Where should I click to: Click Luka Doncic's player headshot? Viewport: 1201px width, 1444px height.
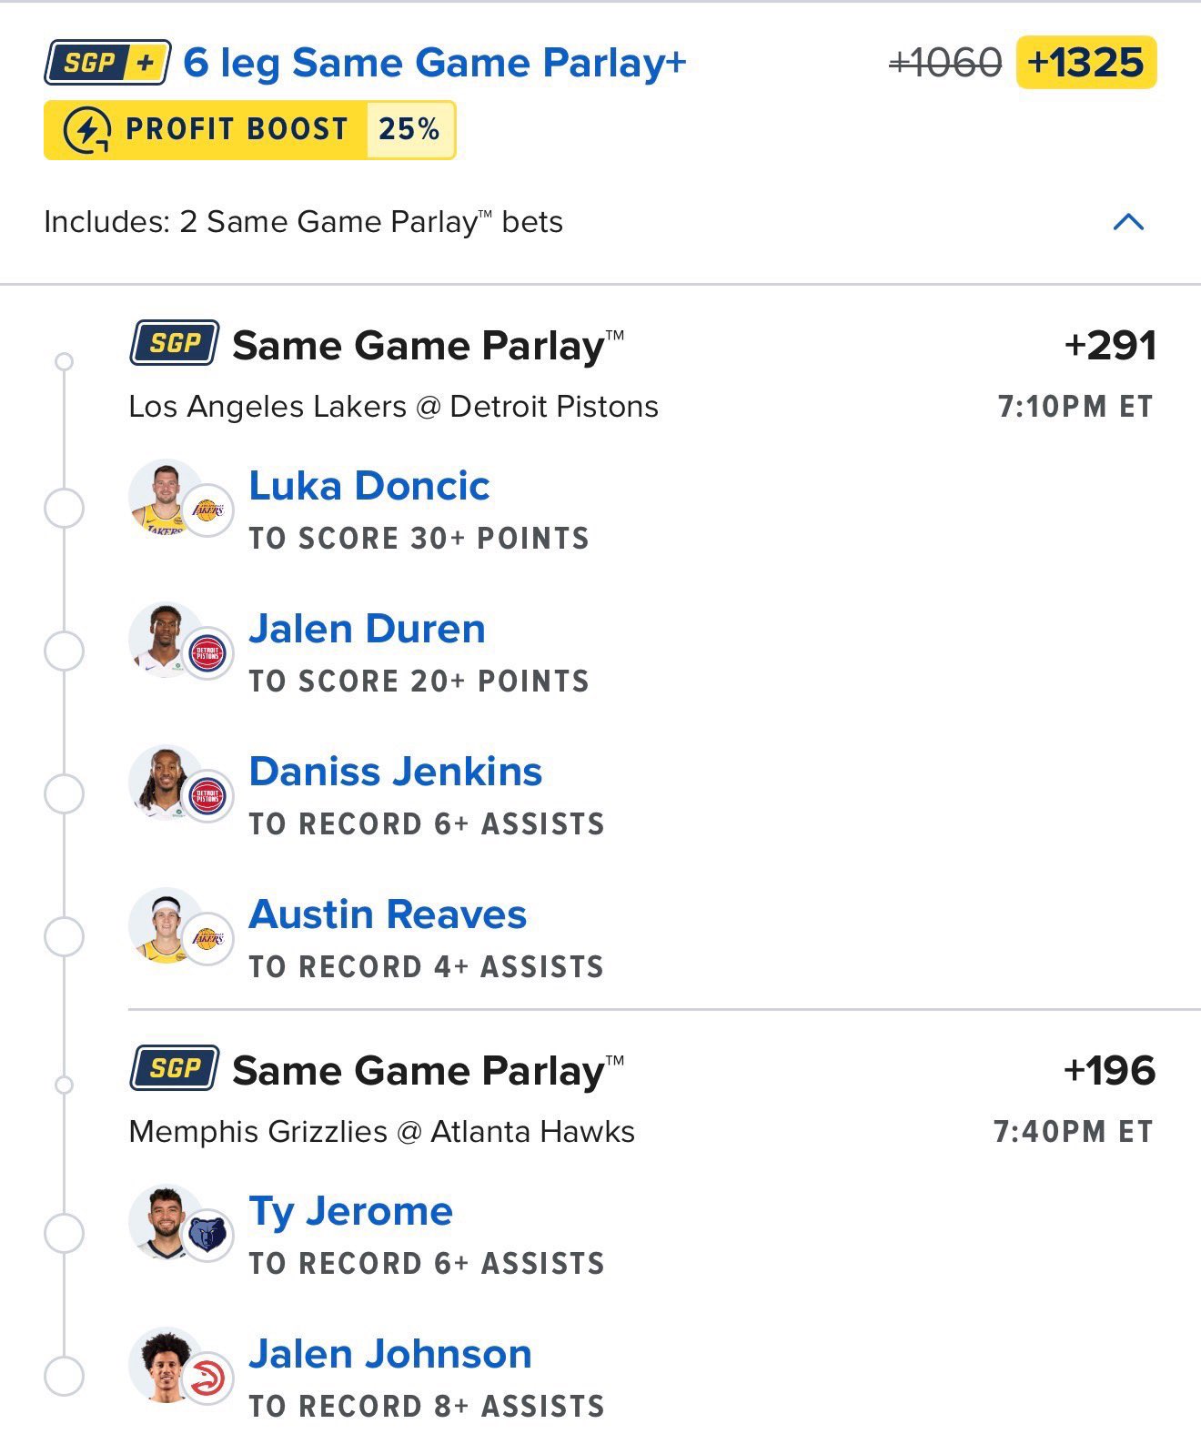pyautogui.click(x=164, y=497)
